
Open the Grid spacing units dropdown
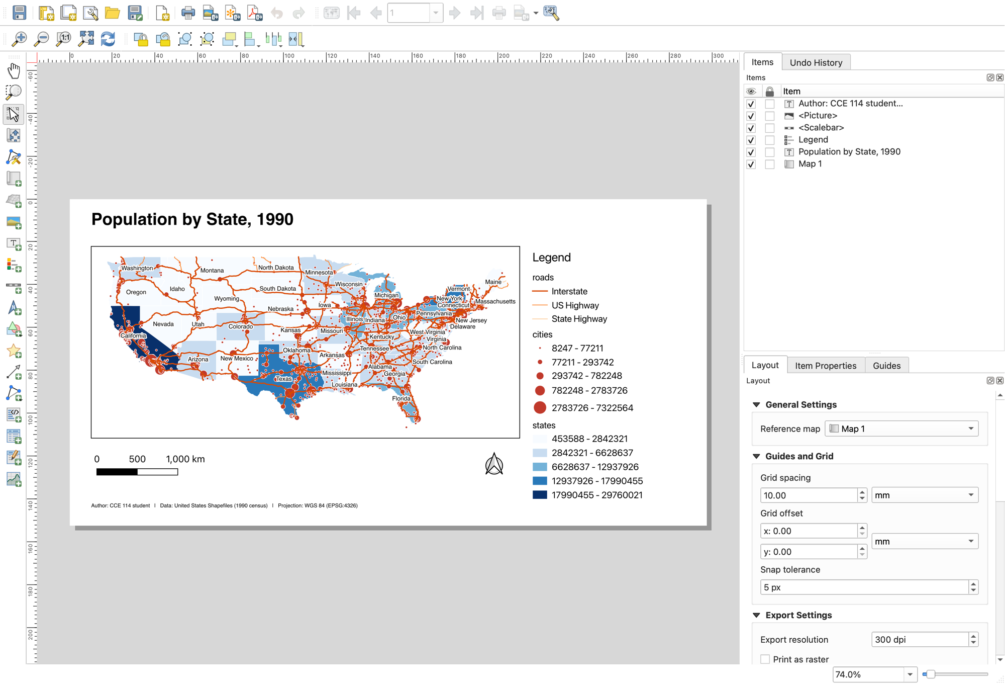click(x=925, y=495)
